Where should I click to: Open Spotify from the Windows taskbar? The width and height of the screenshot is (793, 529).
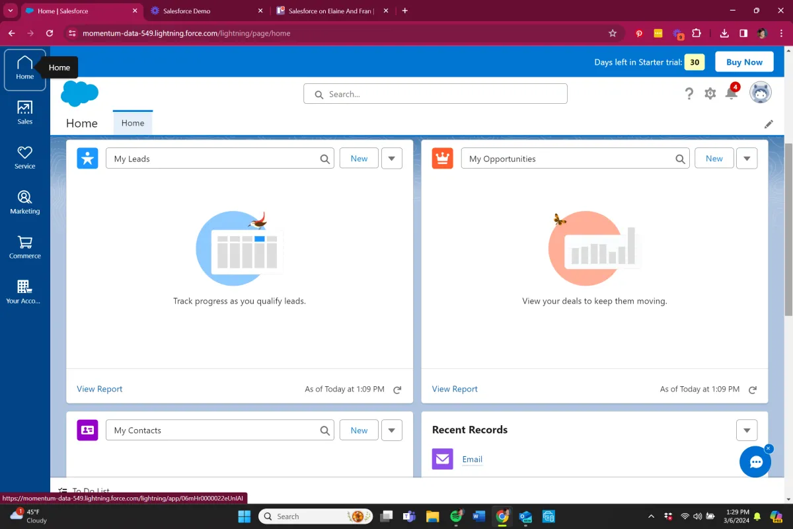pos(456,516)
